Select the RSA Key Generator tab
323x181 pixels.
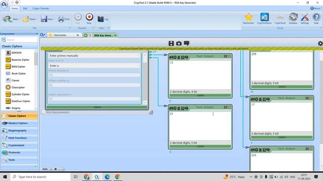tap(103, 35)
